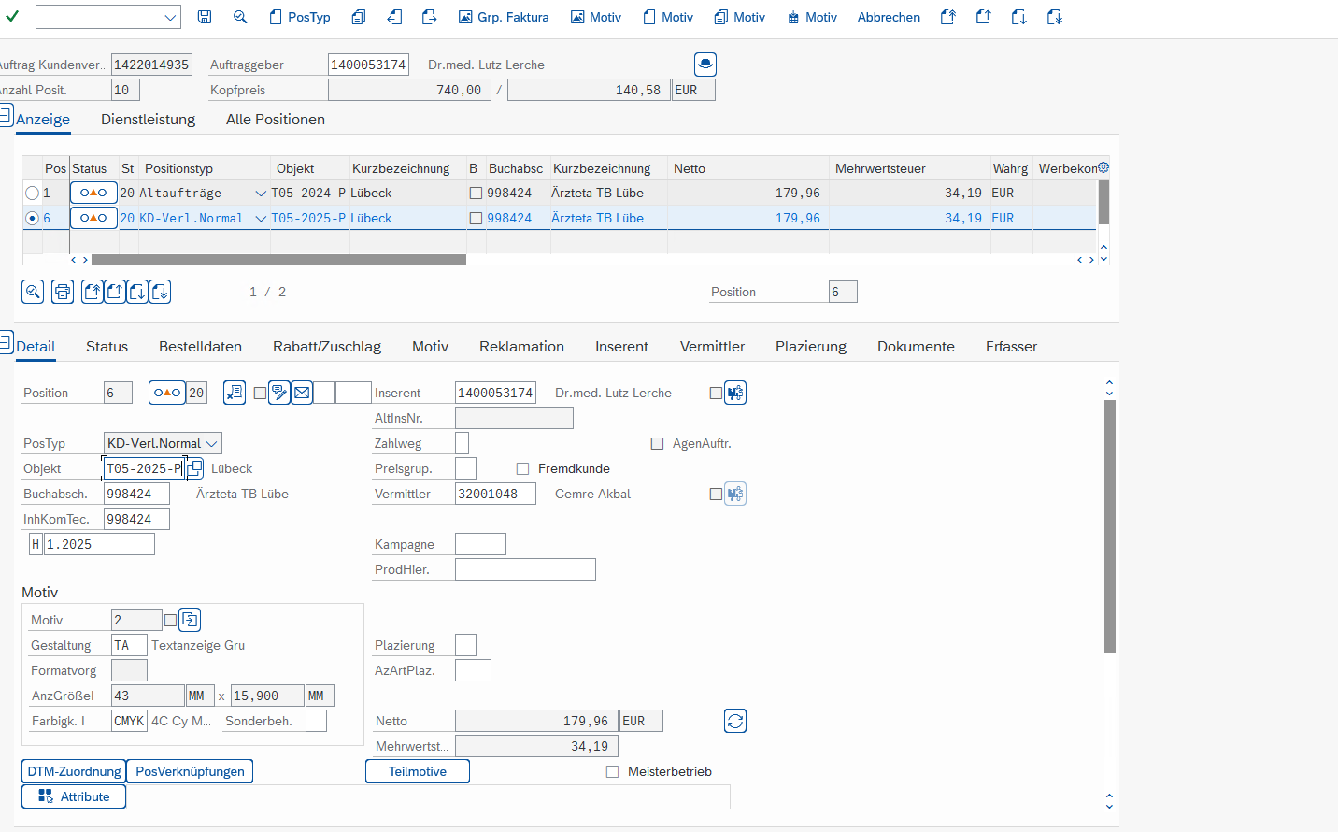Image resolution: width=1338 pixels, height=832 pixels.
Task: Click status icon button in KD-Verl.Normal row
Action: pos(93,218)
